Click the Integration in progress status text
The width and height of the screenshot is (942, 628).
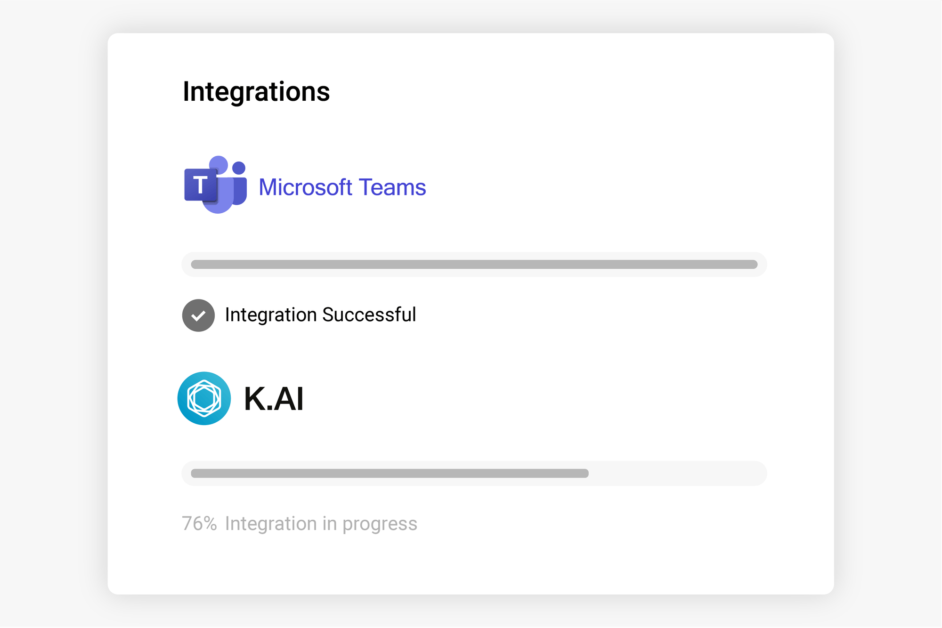coord(321,523)
